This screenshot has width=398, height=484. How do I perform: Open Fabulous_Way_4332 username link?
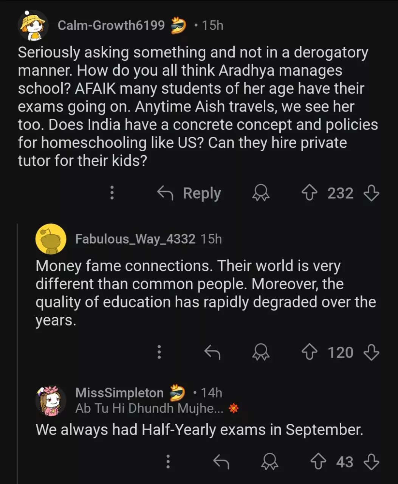(x=135, y=239)
